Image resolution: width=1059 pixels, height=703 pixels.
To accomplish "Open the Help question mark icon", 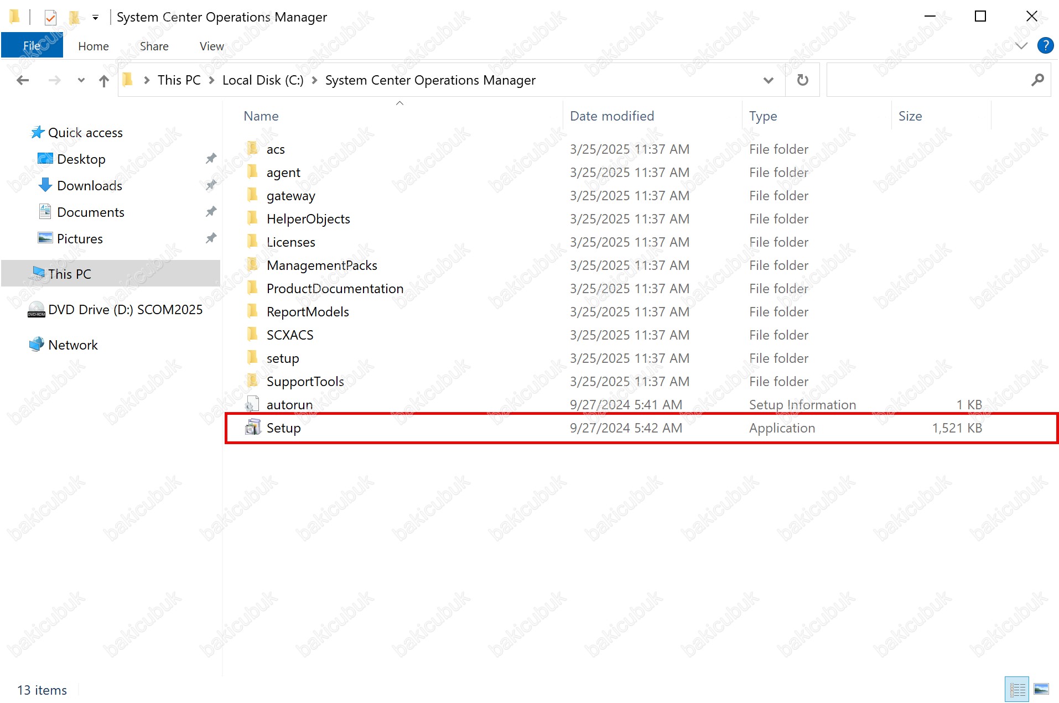I will [x=1045, y=45].
